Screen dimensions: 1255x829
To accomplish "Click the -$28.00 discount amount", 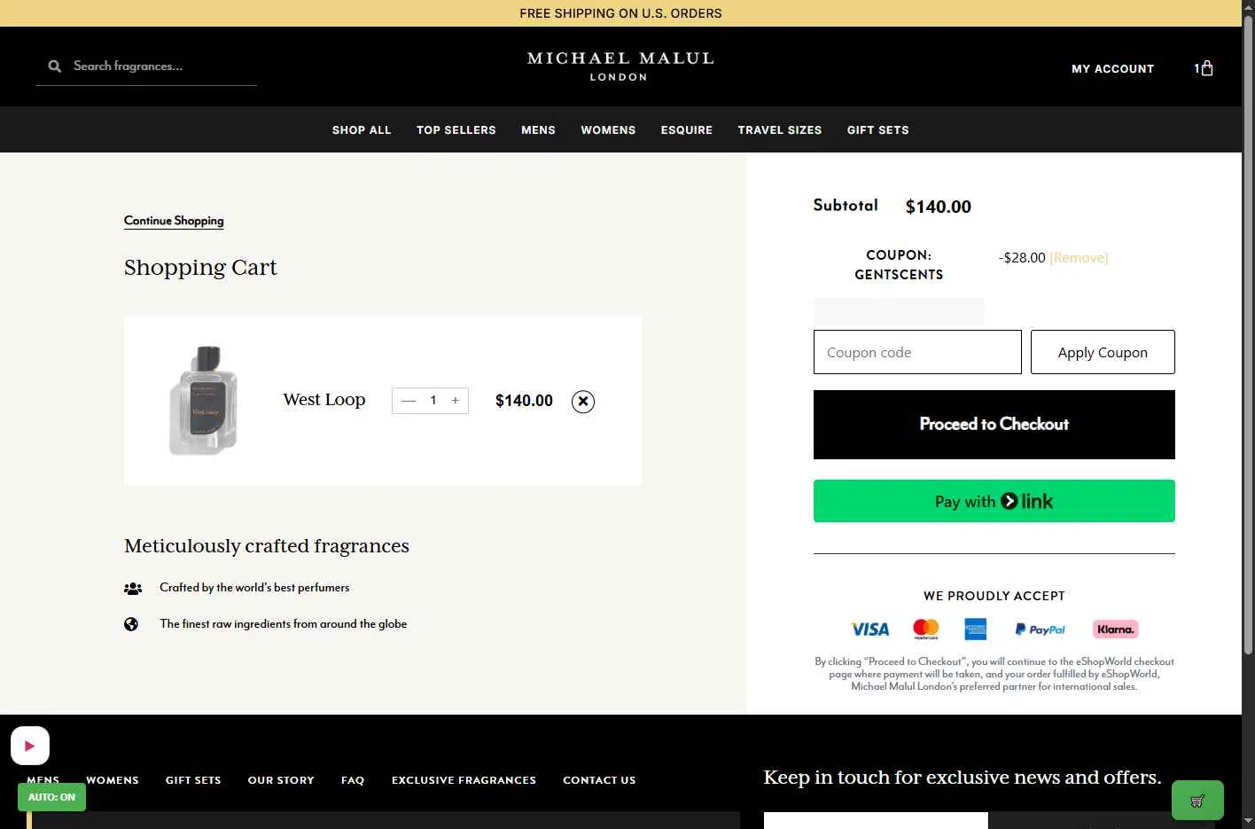I will [x=1022, y=258].
